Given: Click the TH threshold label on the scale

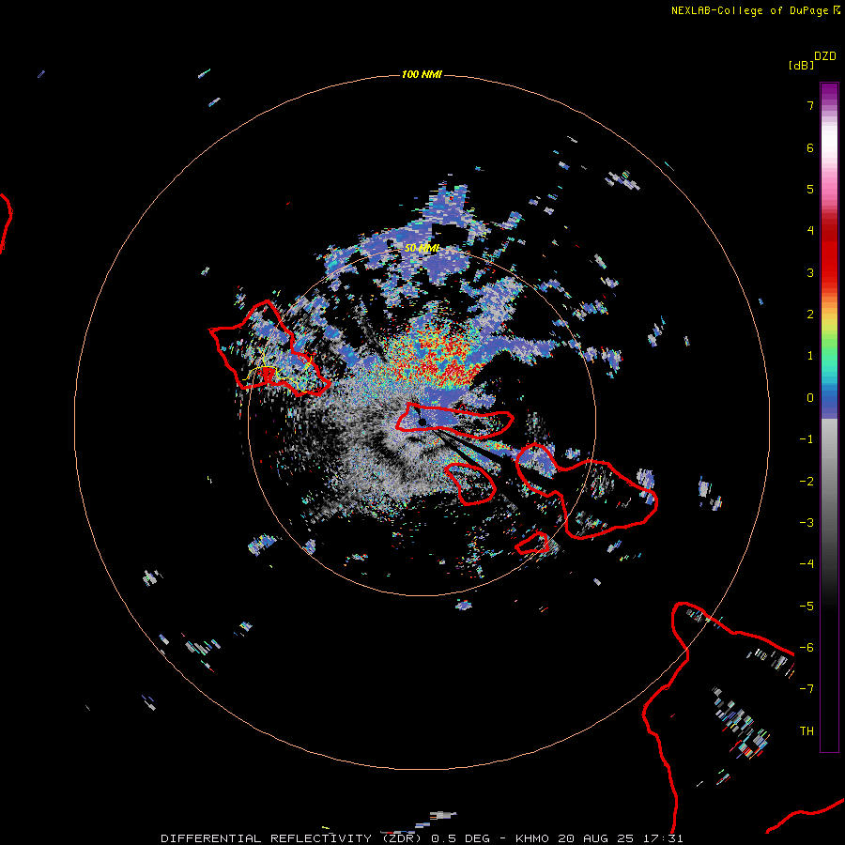Looking at the screenshot, I should [807, 731].
